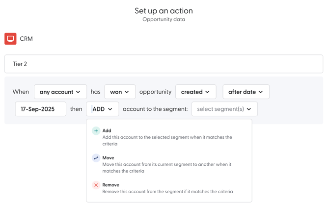Screen dimensions: 329x204
Task: Open the 'any account' dropdown
Action: pos(60,92)
